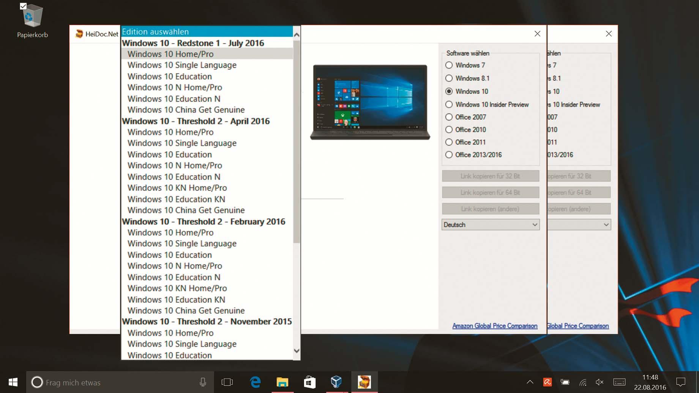This screenshot has width=699, height=393.
Task: Click the Link kopieren für 64 Bit button
Action: point(490,193)
